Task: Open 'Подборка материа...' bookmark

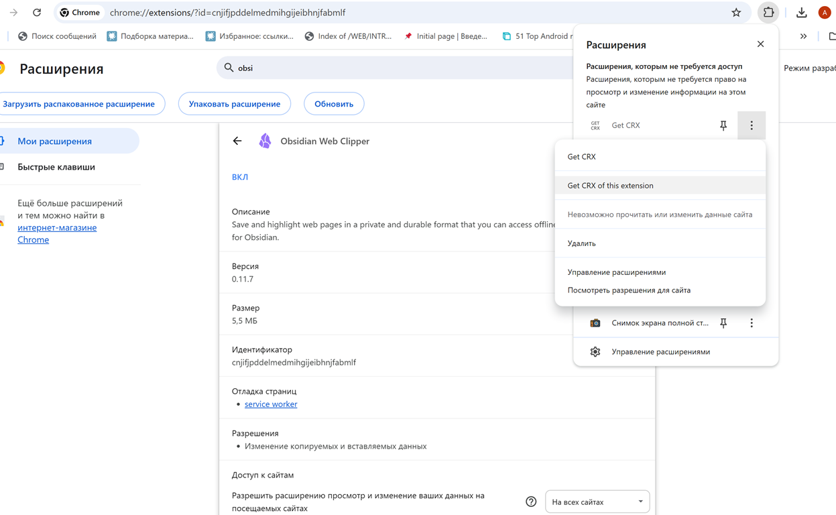Action: (150, 36)
